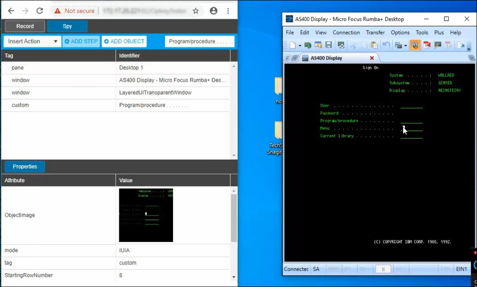Click the TechSmith Snagit desktop folder
477x287 pixels.
point(275,138)
